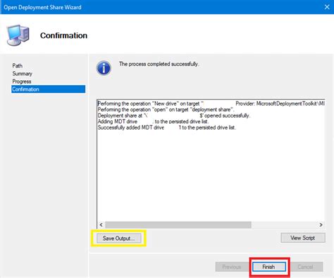Close the Open Deployment Share Wizard window
The width and height of the screenshot is (334, 278).
pyautogui.click(x=327, y=7)
